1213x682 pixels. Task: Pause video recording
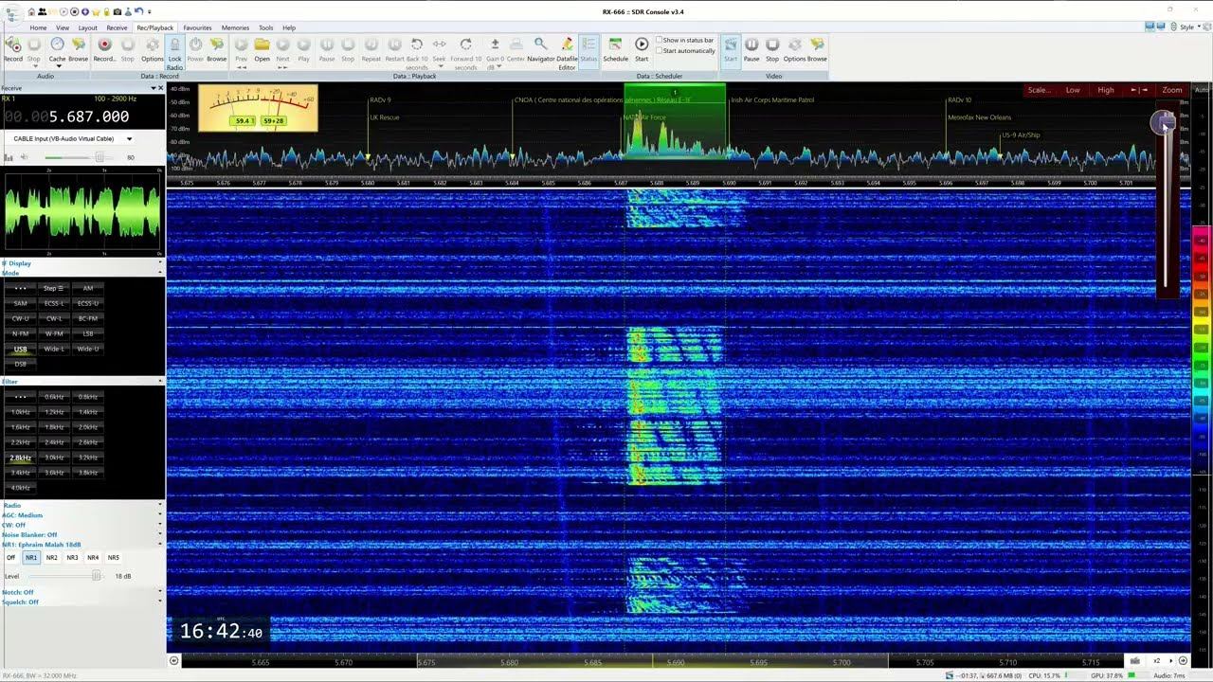[751, 48]
